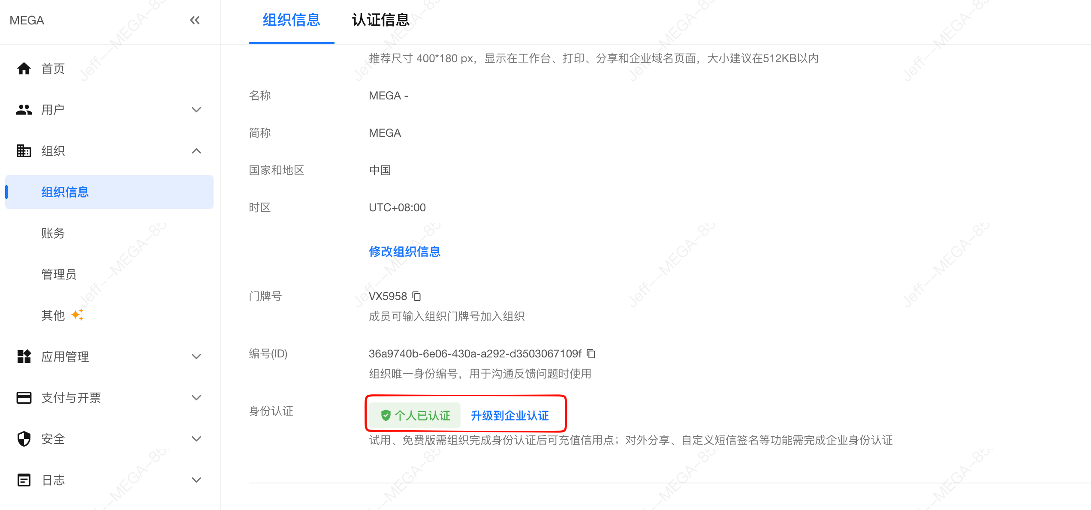Click the users icon beside 用户
1091x510 pixels.
pos(24,110)
